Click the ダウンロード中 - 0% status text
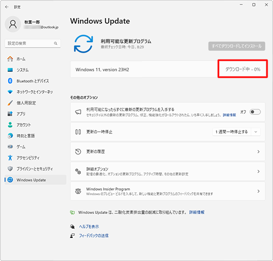The height and width of the screenshot is (261, 273). pyautogui.click(x=243, y=69)
